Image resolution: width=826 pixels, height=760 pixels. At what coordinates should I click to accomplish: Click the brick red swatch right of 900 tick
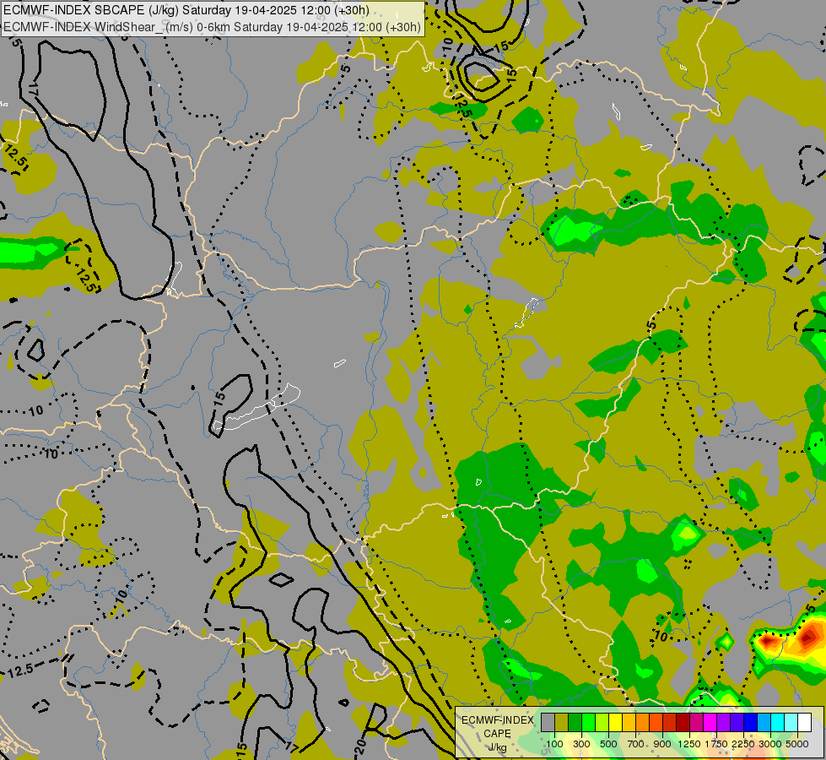(x=670, y=722)
